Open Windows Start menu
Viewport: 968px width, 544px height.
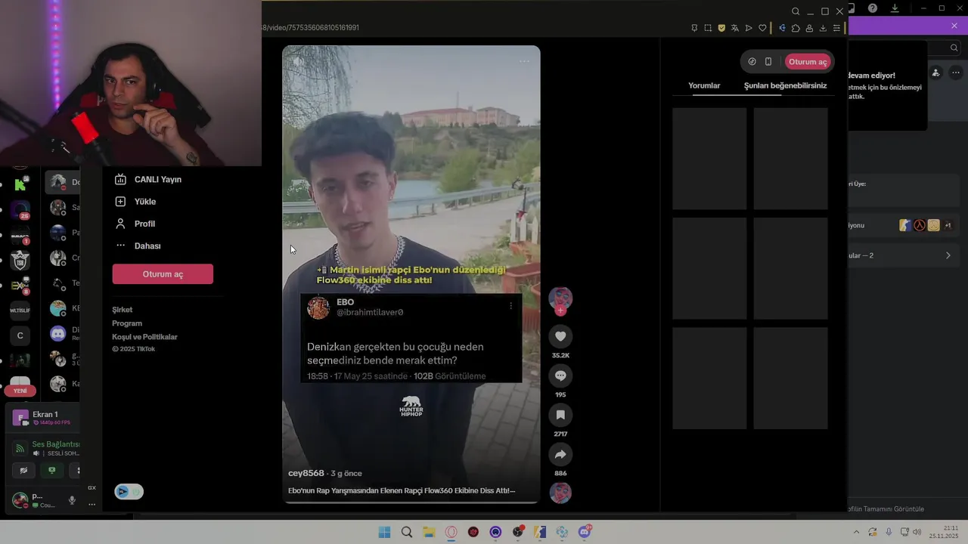point(384,532)
